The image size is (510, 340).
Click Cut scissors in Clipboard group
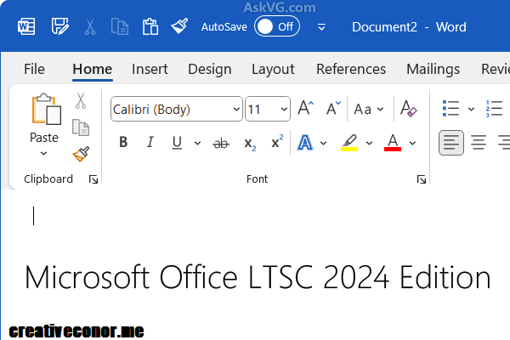81,100
